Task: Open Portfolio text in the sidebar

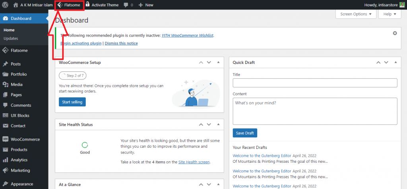Action: point(19,74)
